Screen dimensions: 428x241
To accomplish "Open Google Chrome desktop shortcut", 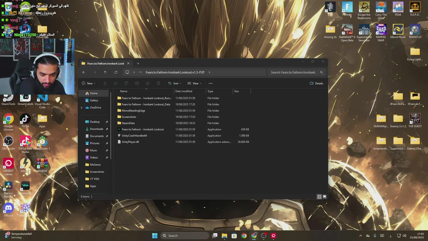I will click(8, 122).
